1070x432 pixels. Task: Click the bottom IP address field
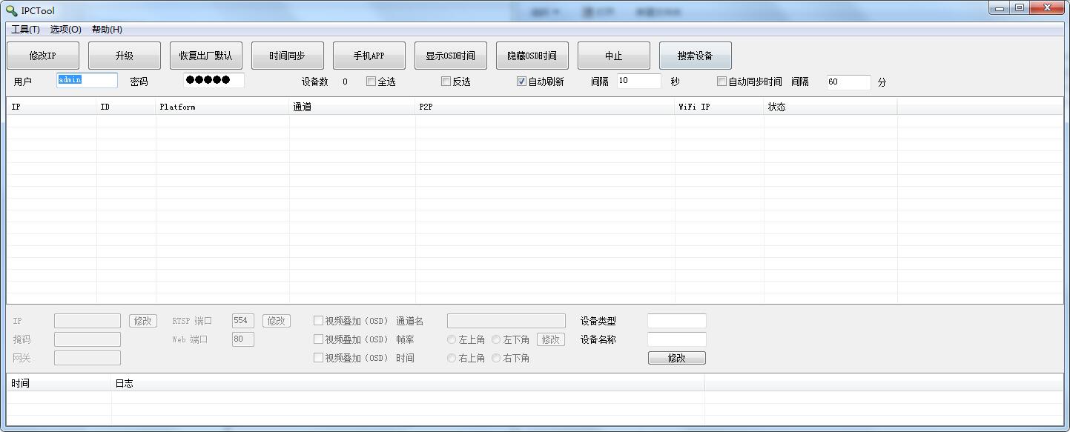click(87, 321)
